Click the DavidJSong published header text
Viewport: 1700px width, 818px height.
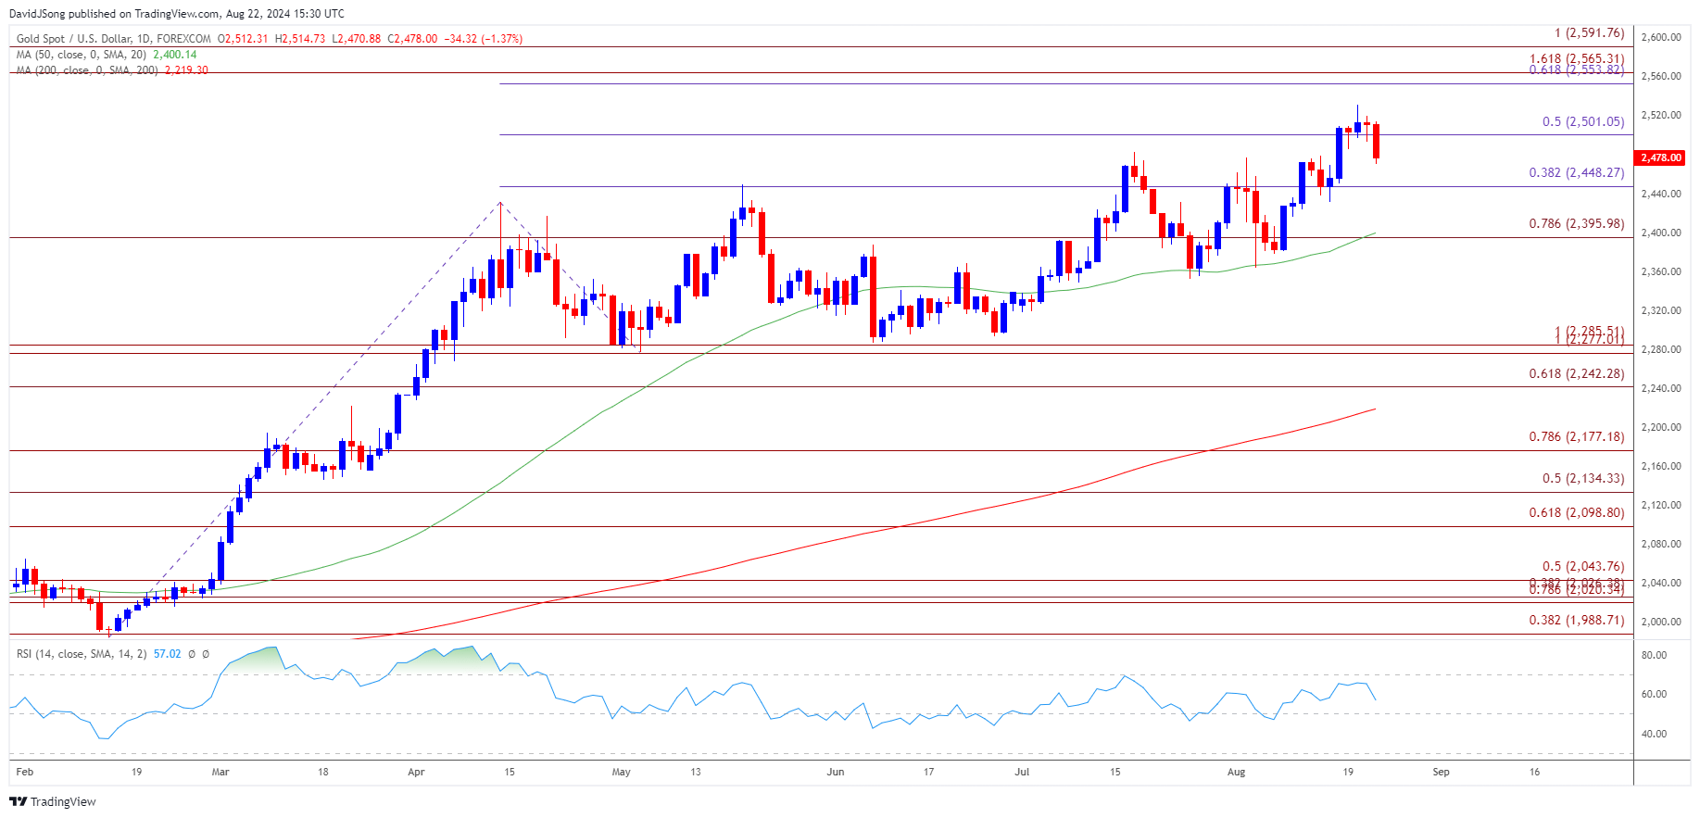point(176,14)
